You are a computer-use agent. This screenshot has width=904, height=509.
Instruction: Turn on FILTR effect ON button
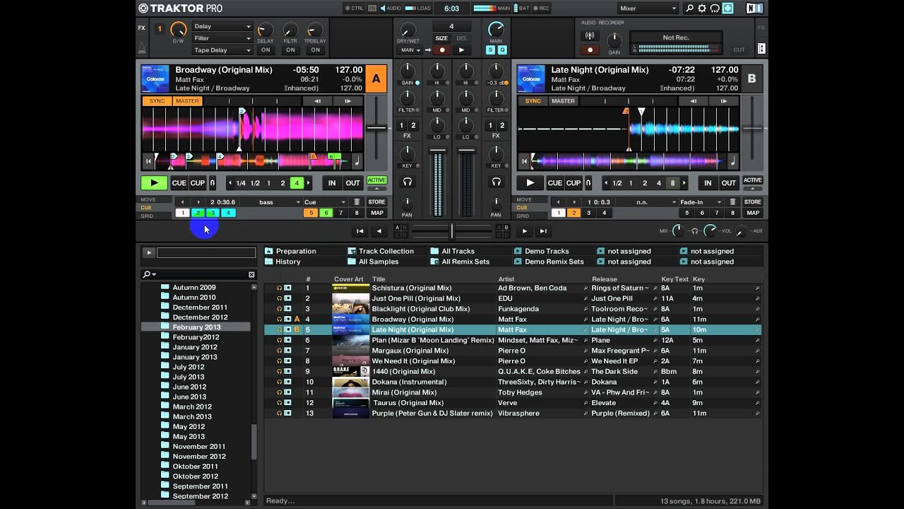coord(290,50)
